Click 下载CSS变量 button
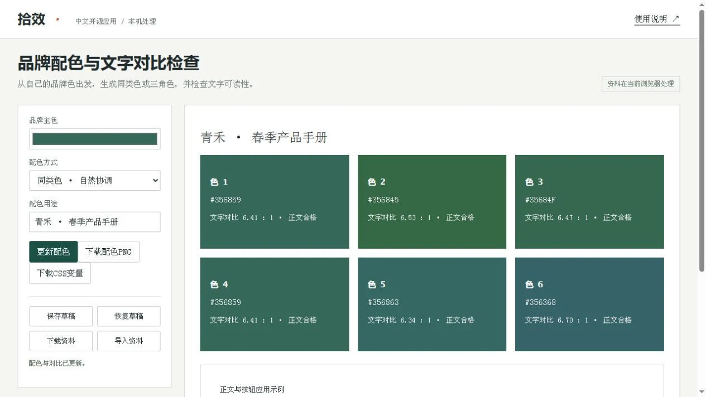This screenshot has height=397, width=706. [60, 273]
